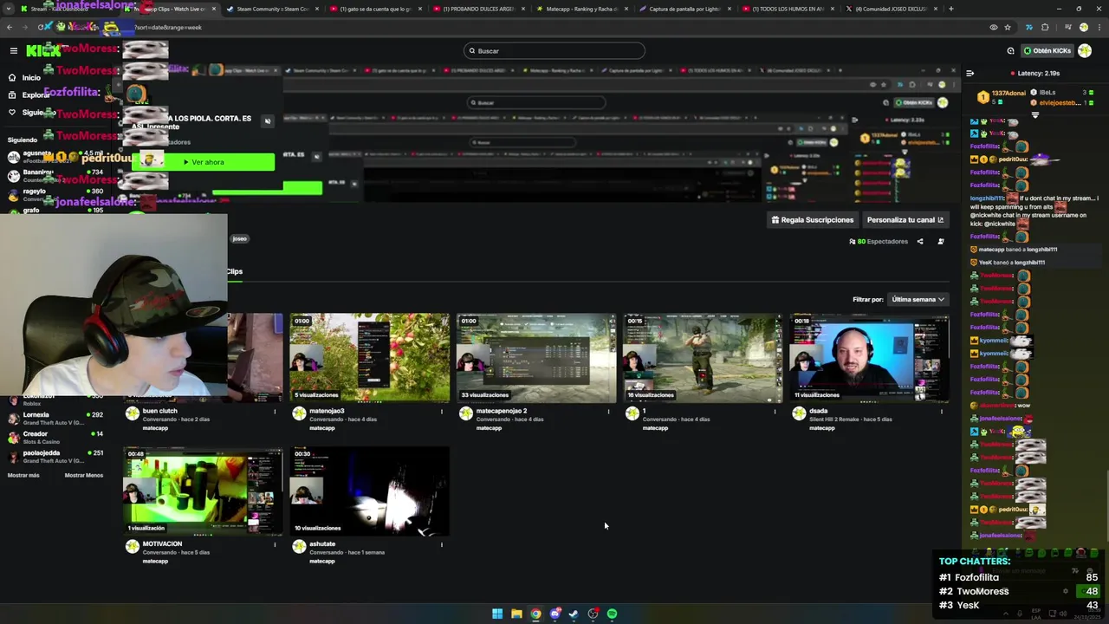Image resolution: width=1109 pixels, height=624 pixels.
Task: Open options menu for the clip titled 1
Action: [775, 412]
